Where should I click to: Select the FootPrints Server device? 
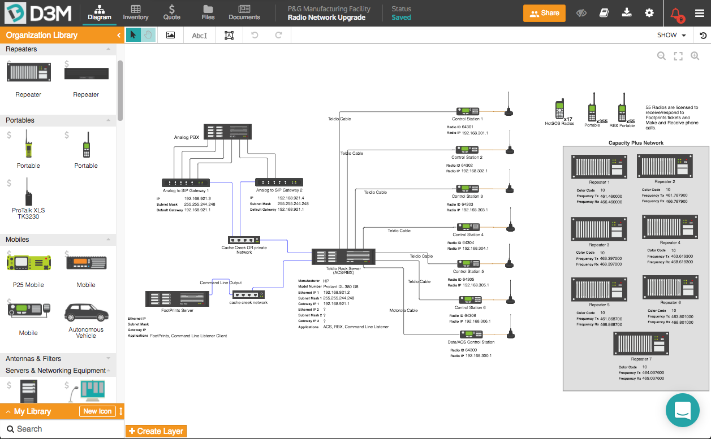pyautogui.click(x=178, y=299)
